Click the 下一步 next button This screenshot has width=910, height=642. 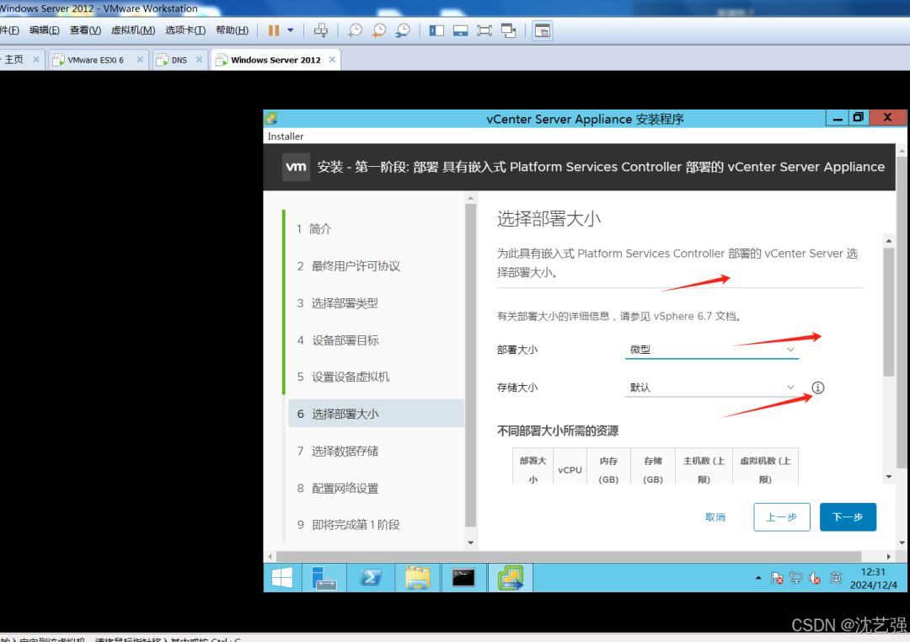click(848, 517)
